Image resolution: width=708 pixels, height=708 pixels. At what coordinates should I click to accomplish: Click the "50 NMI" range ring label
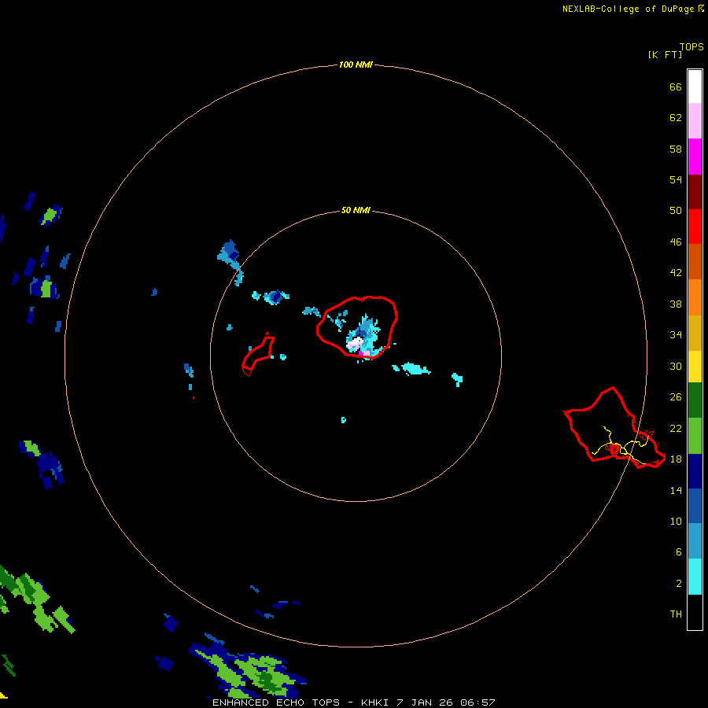[x=356, y=210]
